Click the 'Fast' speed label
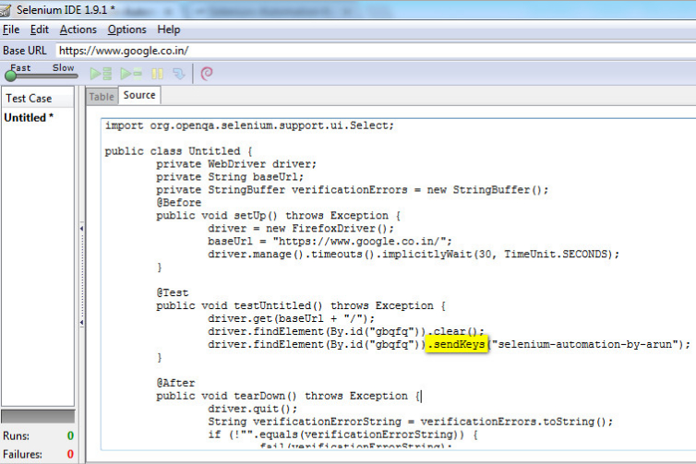Screen dimensions: 696x464 point(20,68)
